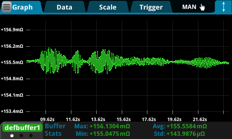Click the +156.9mΩ y-axis label

[x=12, y=30]
